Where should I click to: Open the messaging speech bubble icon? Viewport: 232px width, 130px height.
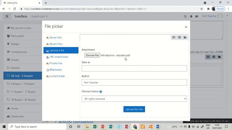point(196,16)
